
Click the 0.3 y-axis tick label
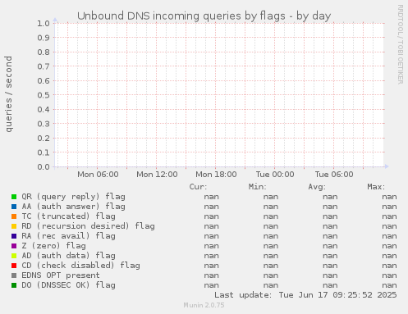pyautogui.click(x=44, y=124)
